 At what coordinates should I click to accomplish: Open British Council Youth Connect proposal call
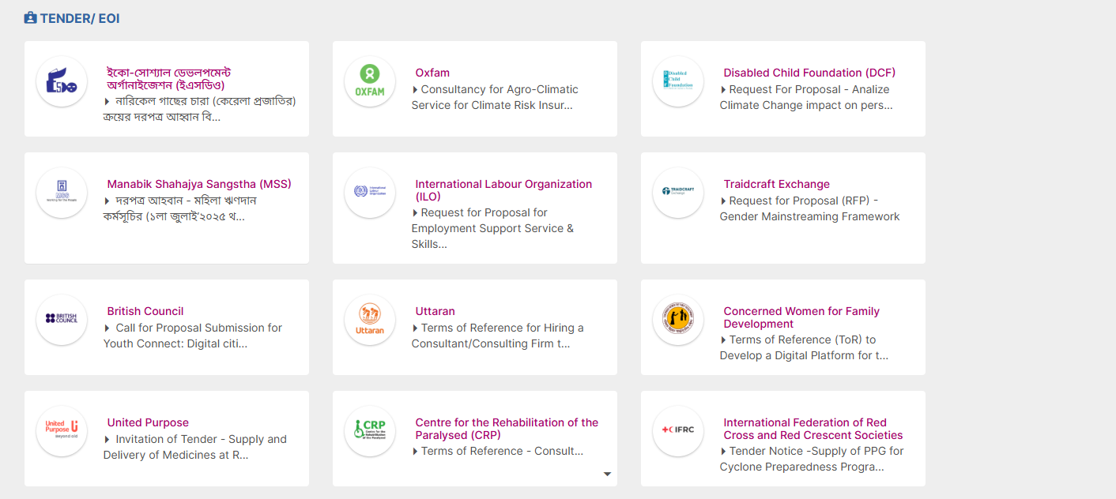[x=193, y=336]
